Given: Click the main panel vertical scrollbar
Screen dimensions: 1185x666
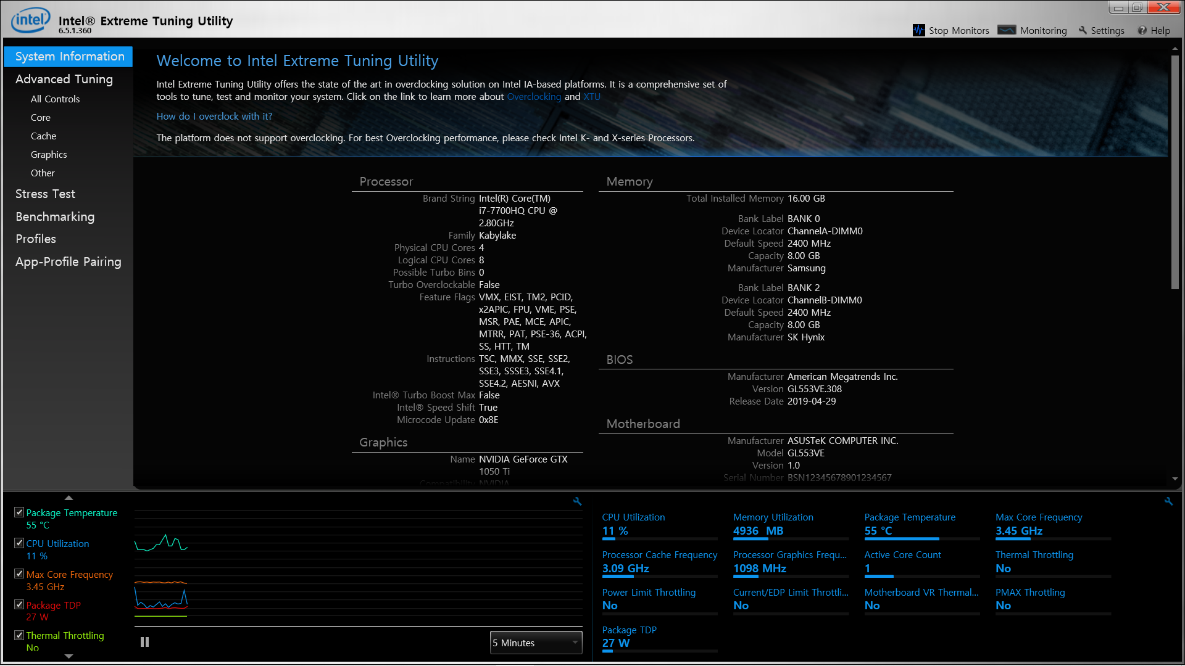Looking at the screenshot, I should tap(1175, 173).
